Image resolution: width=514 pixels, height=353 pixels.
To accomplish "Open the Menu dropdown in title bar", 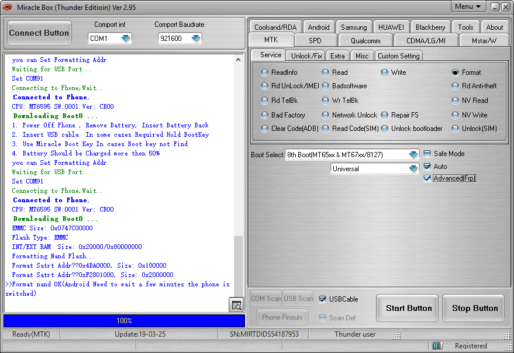I will coord(468,6).
